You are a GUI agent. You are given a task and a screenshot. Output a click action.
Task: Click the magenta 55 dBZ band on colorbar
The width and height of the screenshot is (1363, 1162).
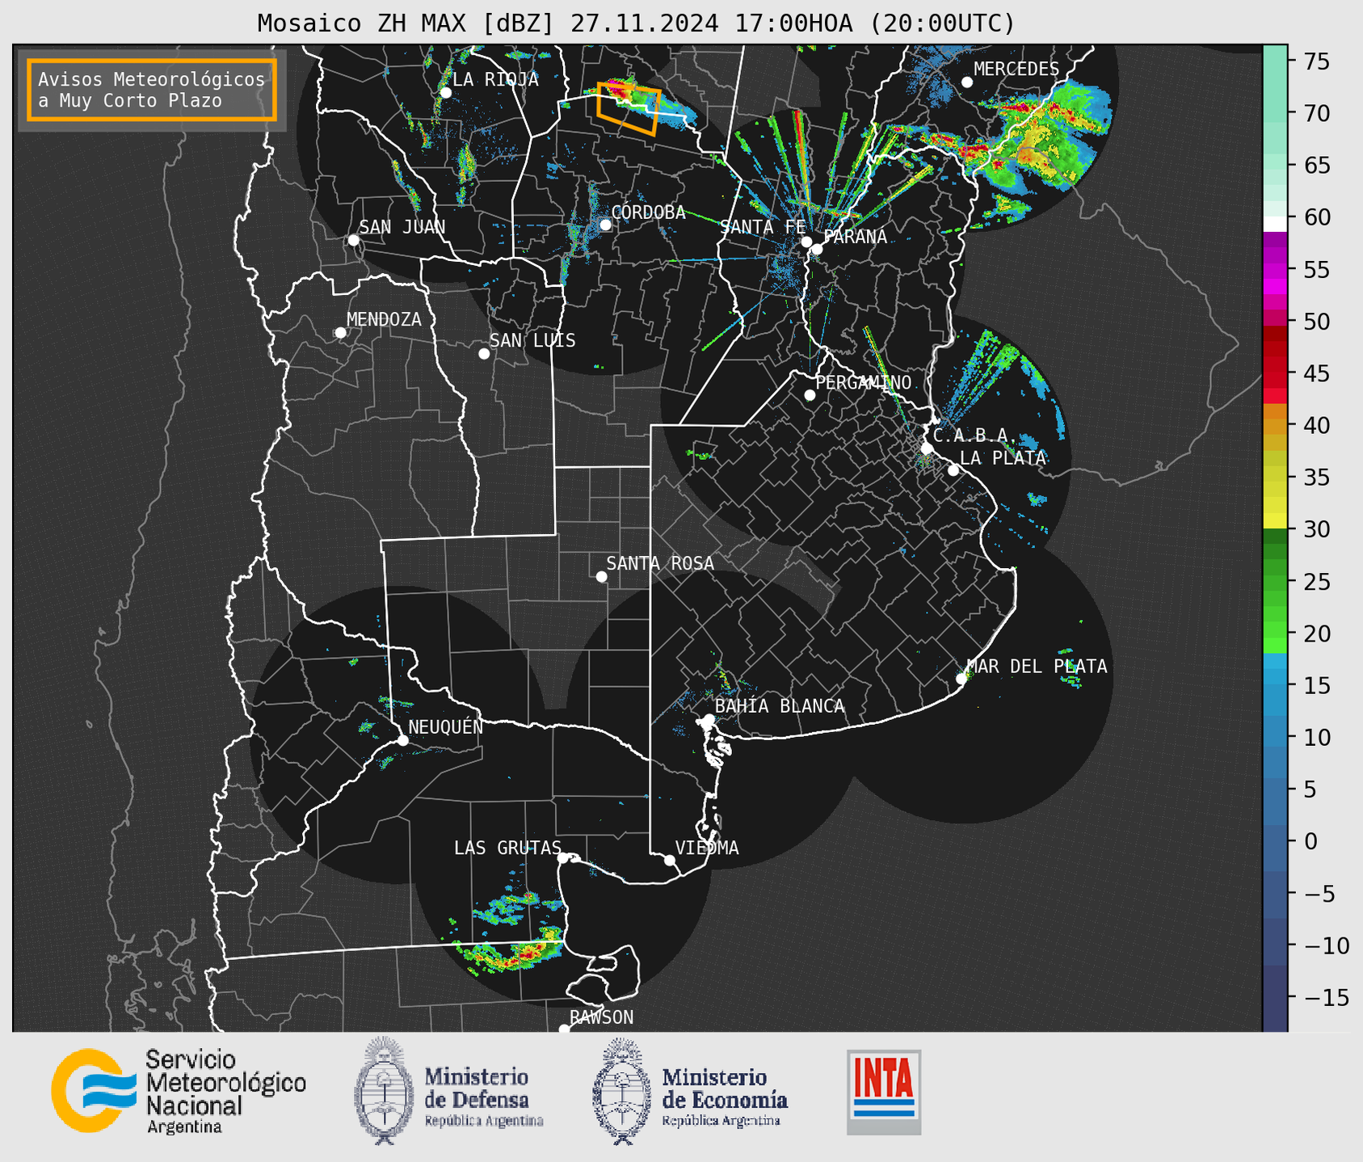click(x=1275, y=271)
